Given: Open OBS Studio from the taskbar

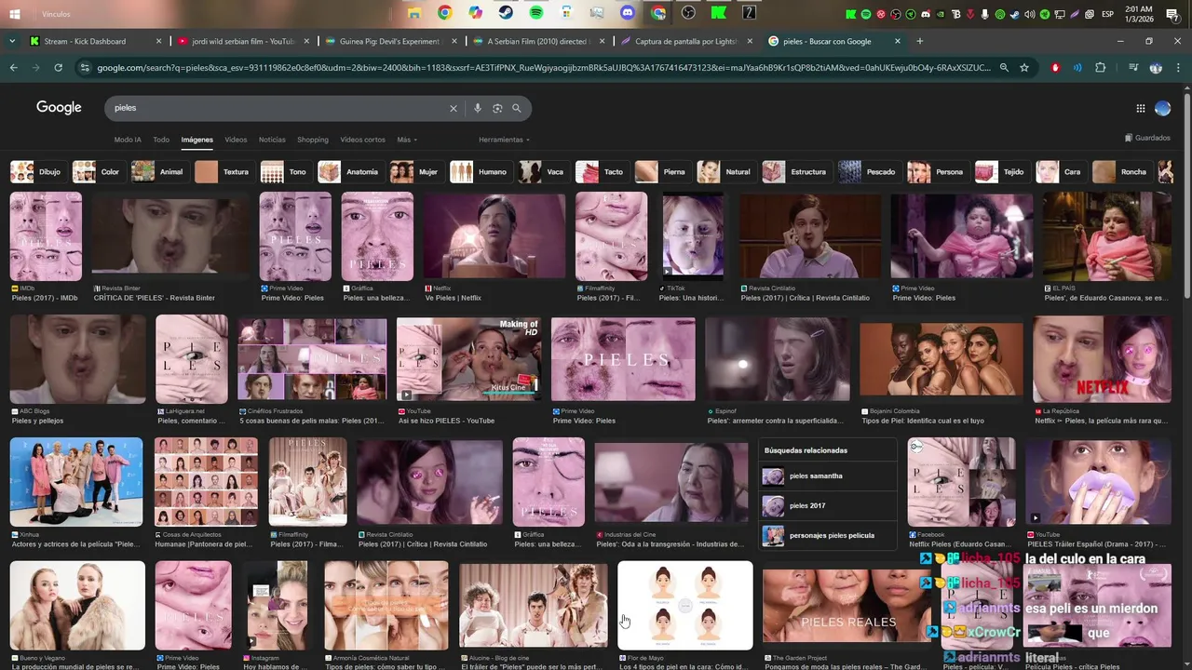Looking at the screenshot, I should coord(688,13).
